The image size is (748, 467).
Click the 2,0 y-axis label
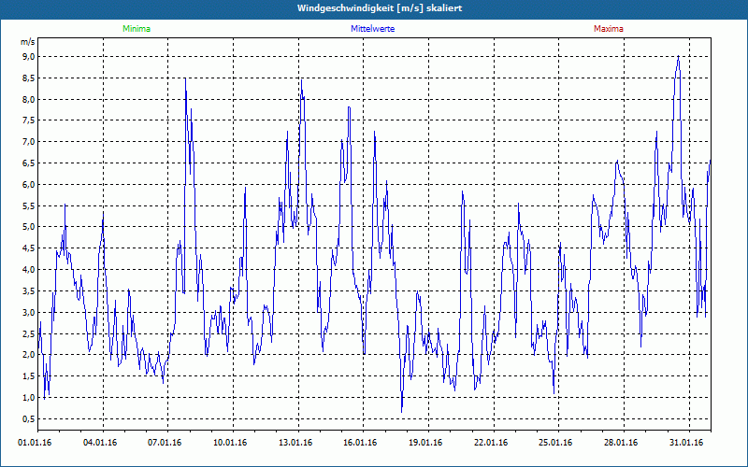[x=29, y=355]
